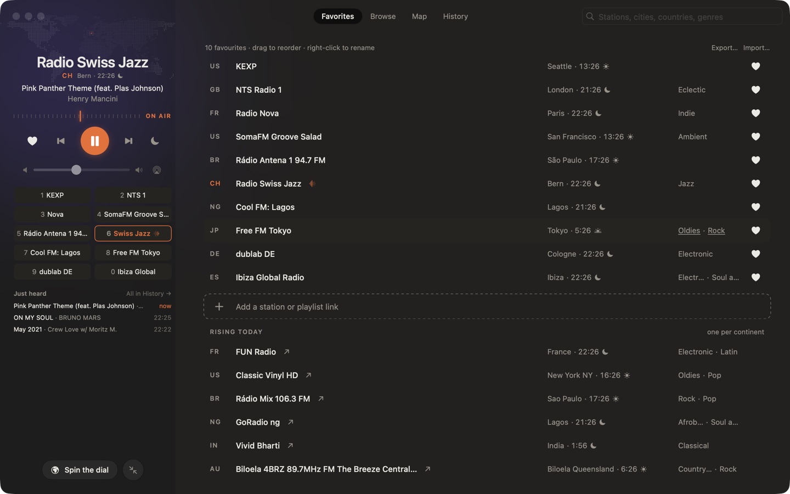Click the arrow icon beside Biloela 4BRZ

(427, 469)
